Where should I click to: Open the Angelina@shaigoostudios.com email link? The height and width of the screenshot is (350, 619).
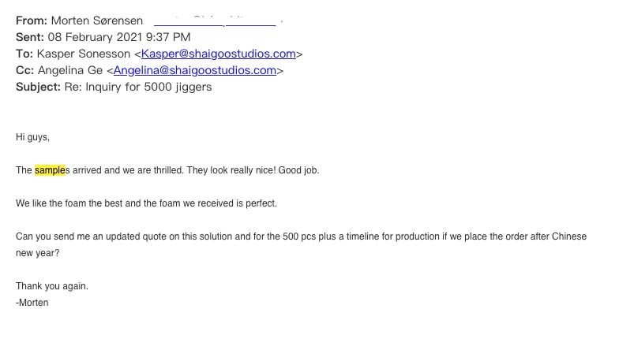(x=194, y=70)
